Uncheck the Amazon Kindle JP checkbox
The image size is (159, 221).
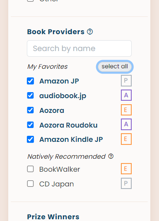pos(30,139)
